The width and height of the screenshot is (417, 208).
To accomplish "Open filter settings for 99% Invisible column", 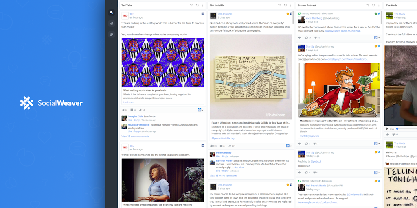I will (x=279, y=5).
